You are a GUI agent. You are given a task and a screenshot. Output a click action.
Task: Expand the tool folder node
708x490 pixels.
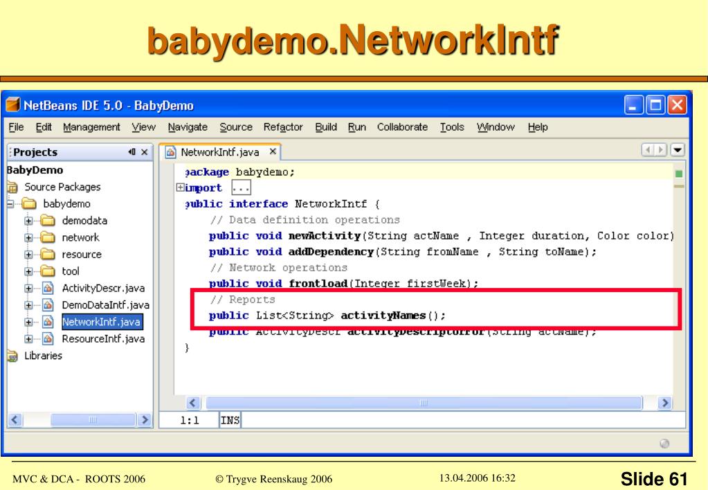28,271
